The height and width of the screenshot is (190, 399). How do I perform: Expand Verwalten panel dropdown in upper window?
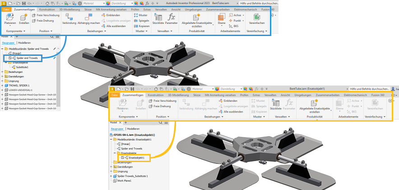(x=164, y=31)
